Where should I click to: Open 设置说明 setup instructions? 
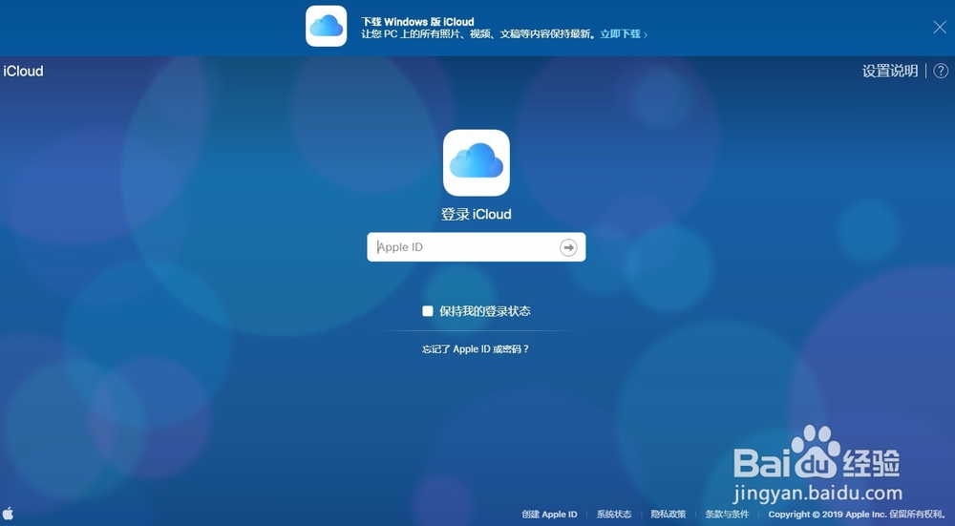click(x=890, y=71)
